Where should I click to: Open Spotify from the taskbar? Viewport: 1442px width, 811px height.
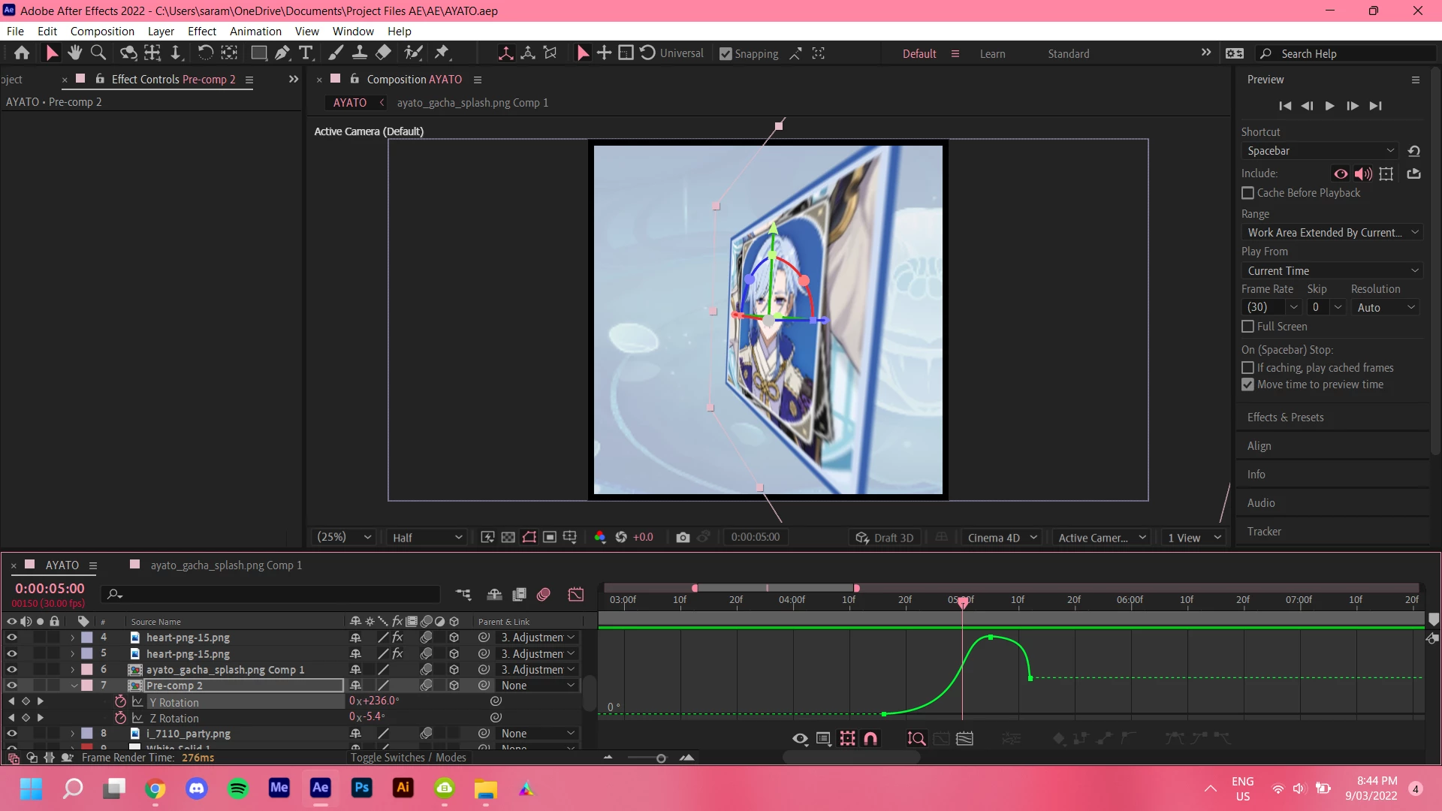(x=238, y=788)
